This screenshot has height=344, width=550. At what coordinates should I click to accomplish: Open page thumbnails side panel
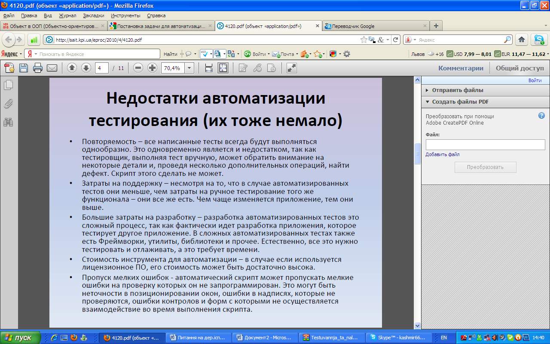tap(8, 85)
